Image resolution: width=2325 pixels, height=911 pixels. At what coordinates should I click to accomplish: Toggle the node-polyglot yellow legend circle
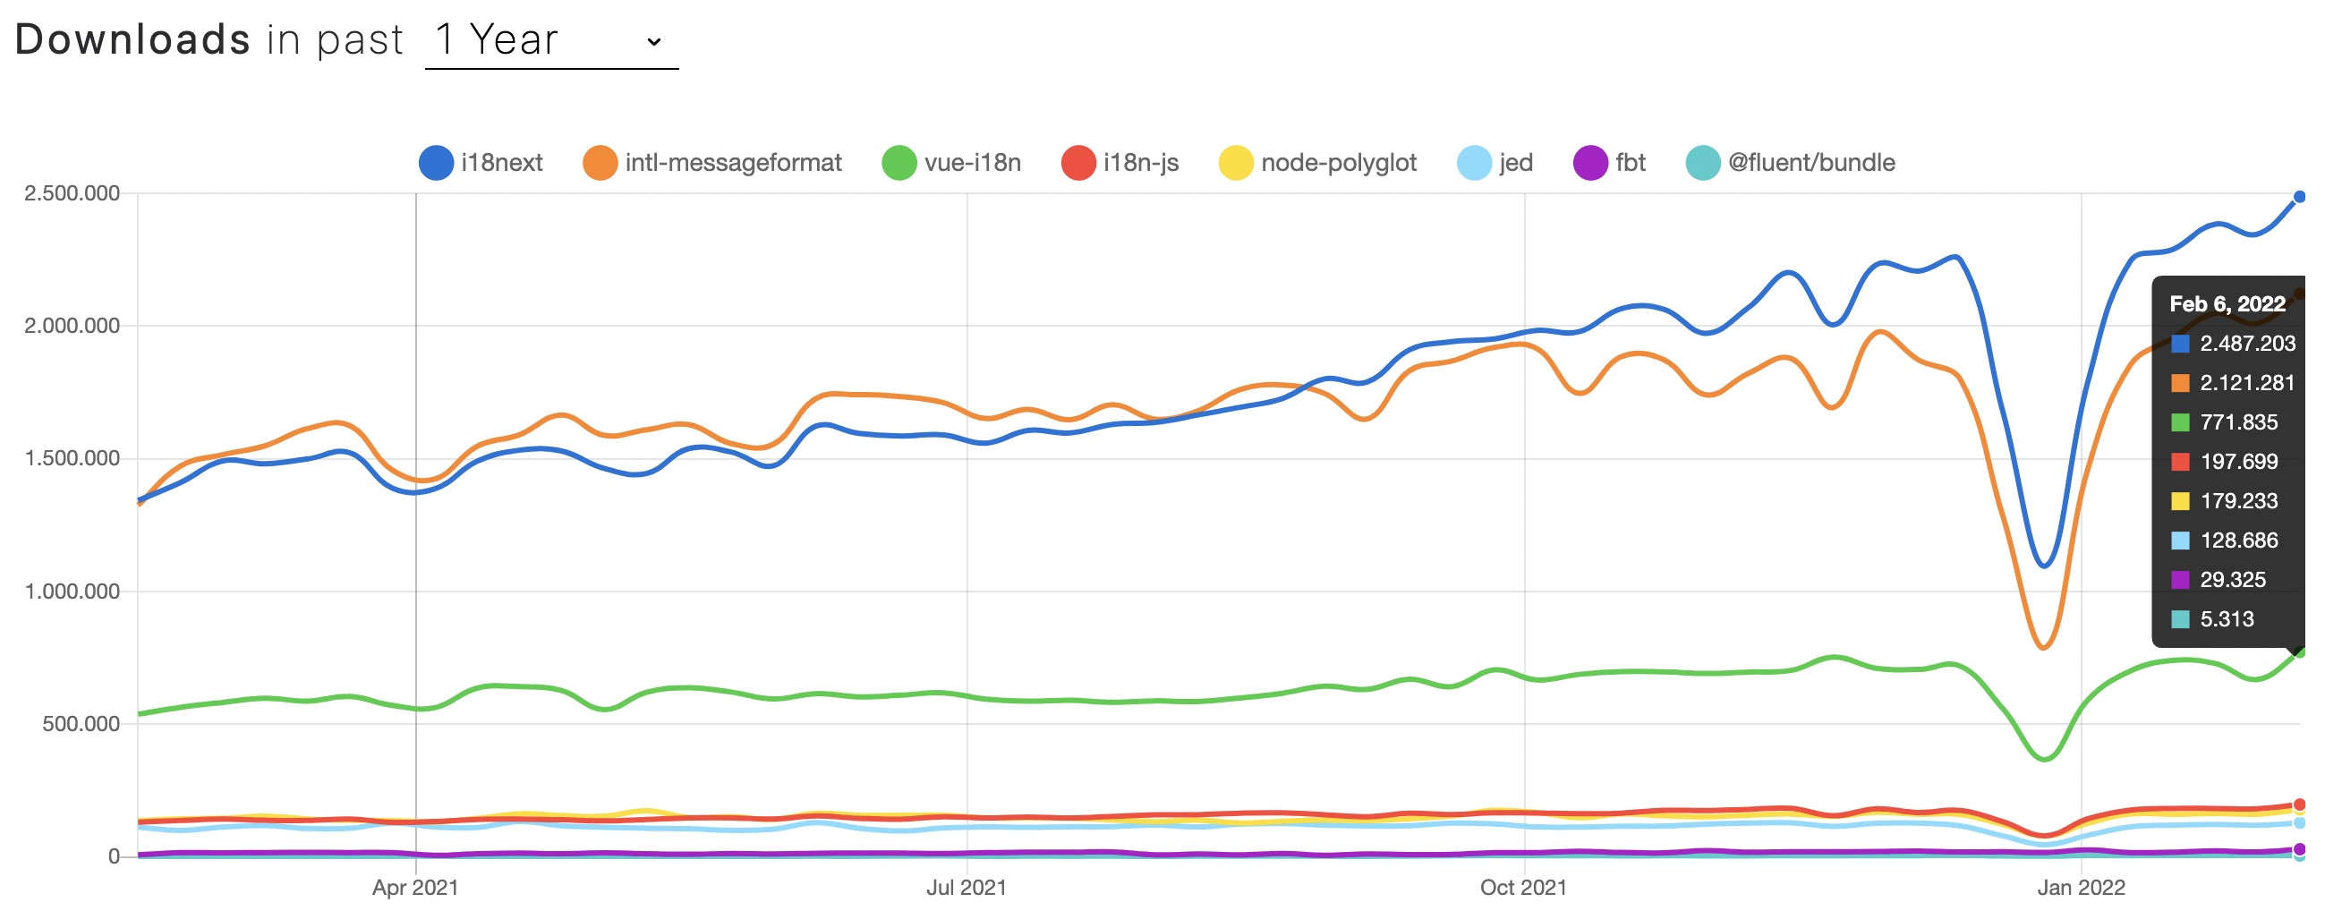click(1236, 164)
